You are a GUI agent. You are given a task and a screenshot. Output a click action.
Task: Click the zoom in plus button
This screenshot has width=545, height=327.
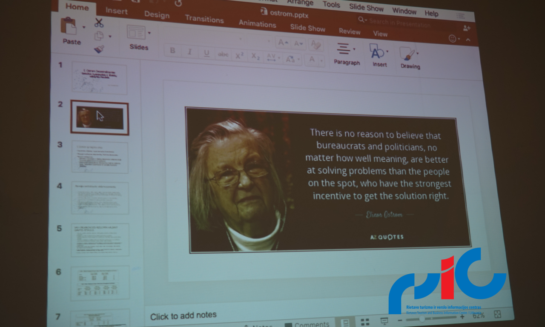[x=462, y=317]
